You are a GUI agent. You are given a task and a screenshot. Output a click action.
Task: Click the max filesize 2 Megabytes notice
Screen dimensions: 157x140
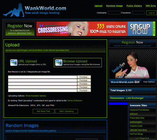click(x=29, y=72)
